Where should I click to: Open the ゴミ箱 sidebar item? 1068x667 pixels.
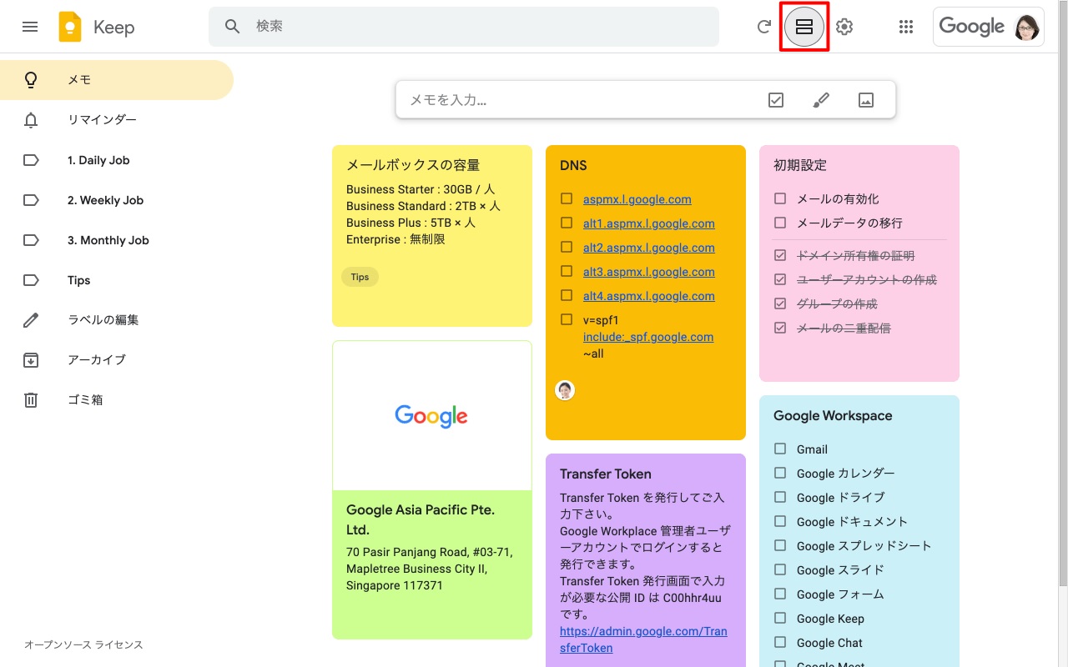click(x=117, y=400)
